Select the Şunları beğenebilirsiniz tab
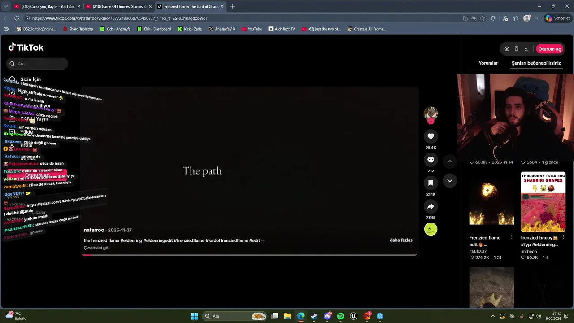The image size is (574, 323). click(536, 63)
